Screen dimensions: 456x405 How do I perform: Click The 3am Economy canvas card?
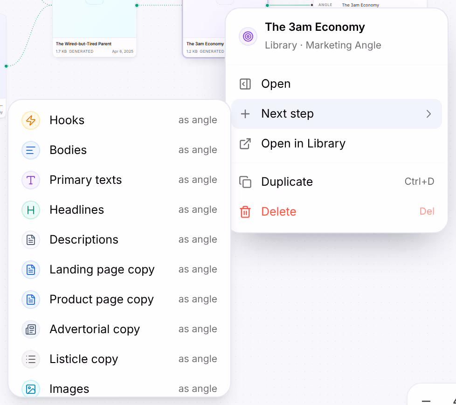pos(204,28)
